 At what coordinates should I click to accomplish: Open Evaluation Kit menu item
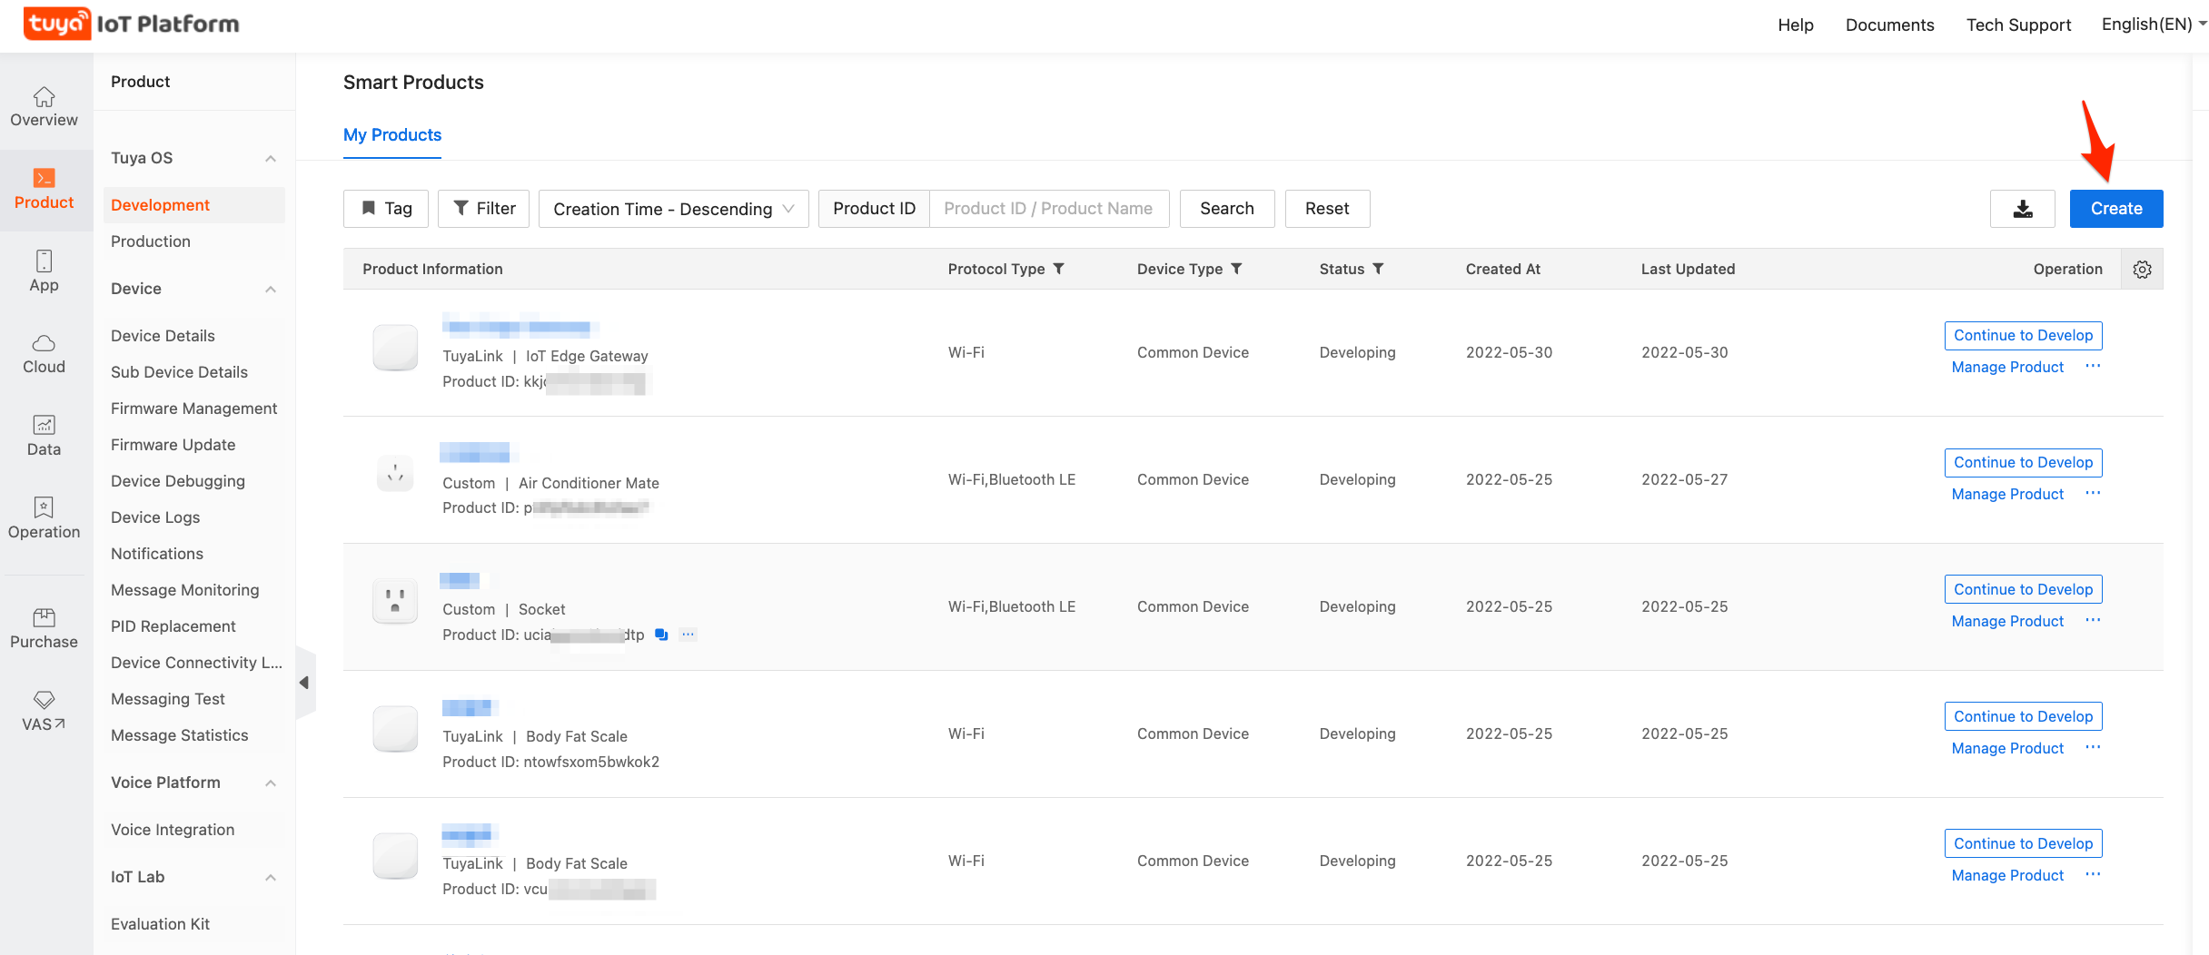tap(160, 924)
